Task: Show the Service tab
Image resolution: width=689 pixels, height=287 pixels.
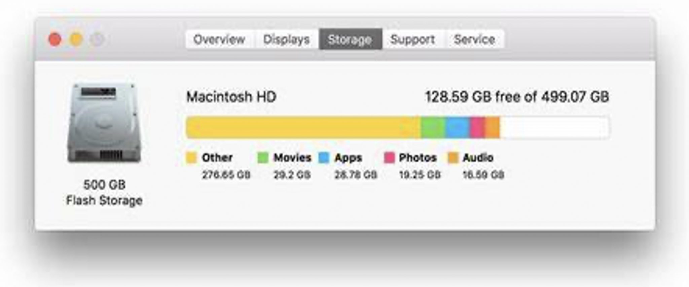Action: (x=474, y=39)
